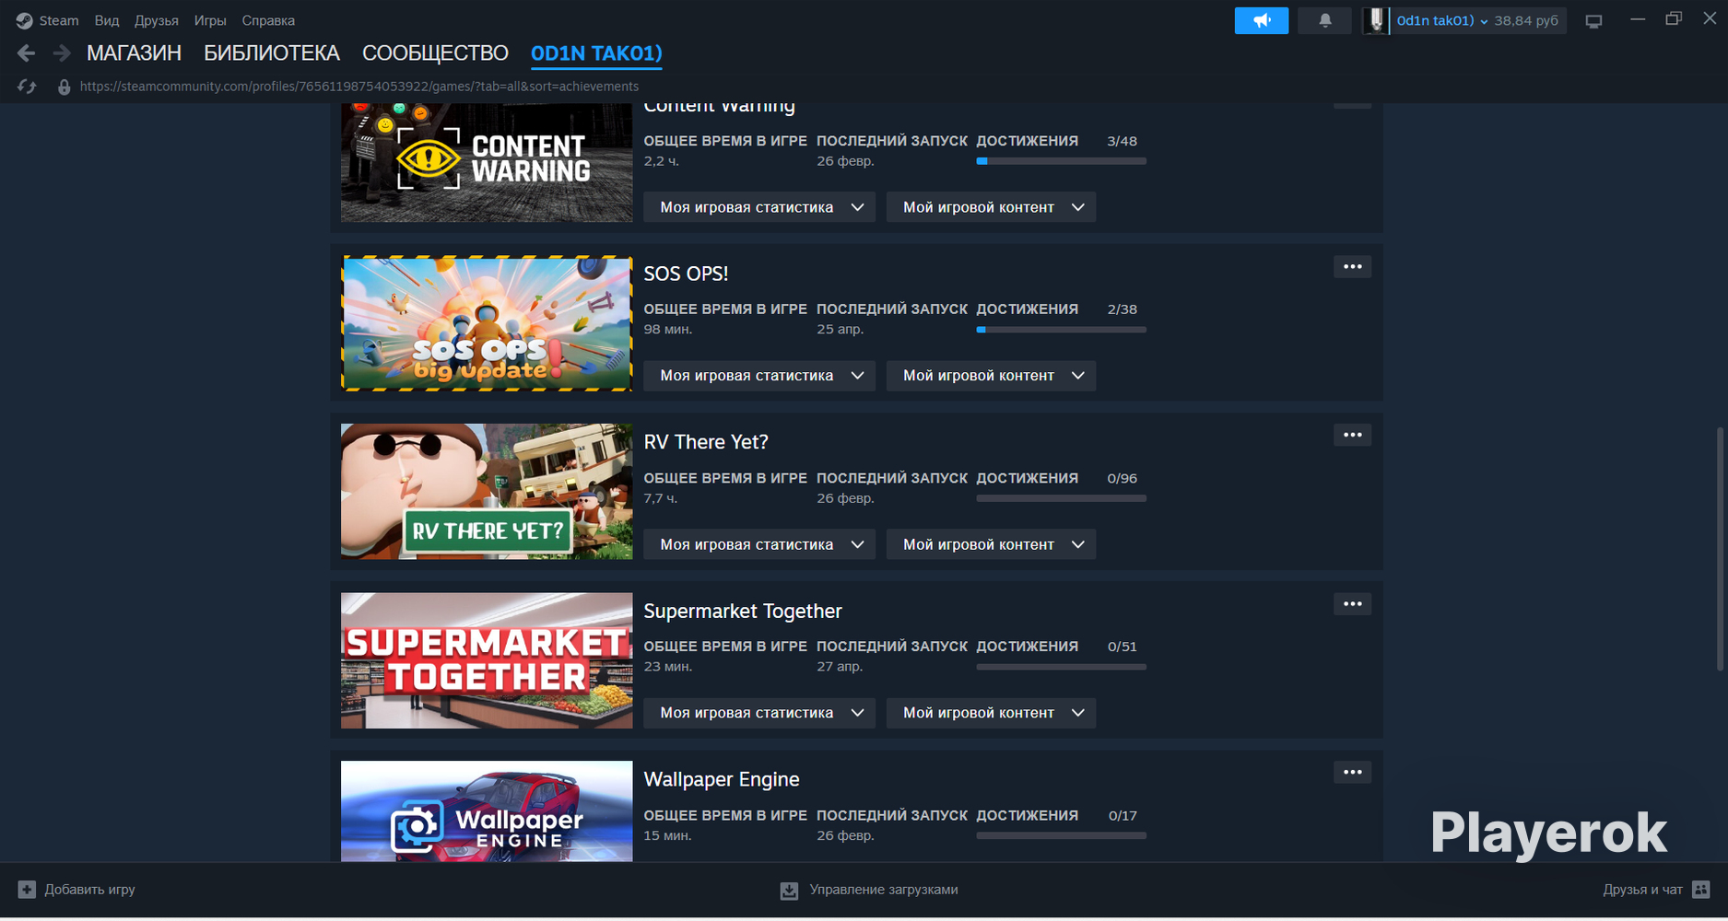1728x921 pixels.
Task: Click the Content Warning game thumbnail
Action: click(487, 163)
